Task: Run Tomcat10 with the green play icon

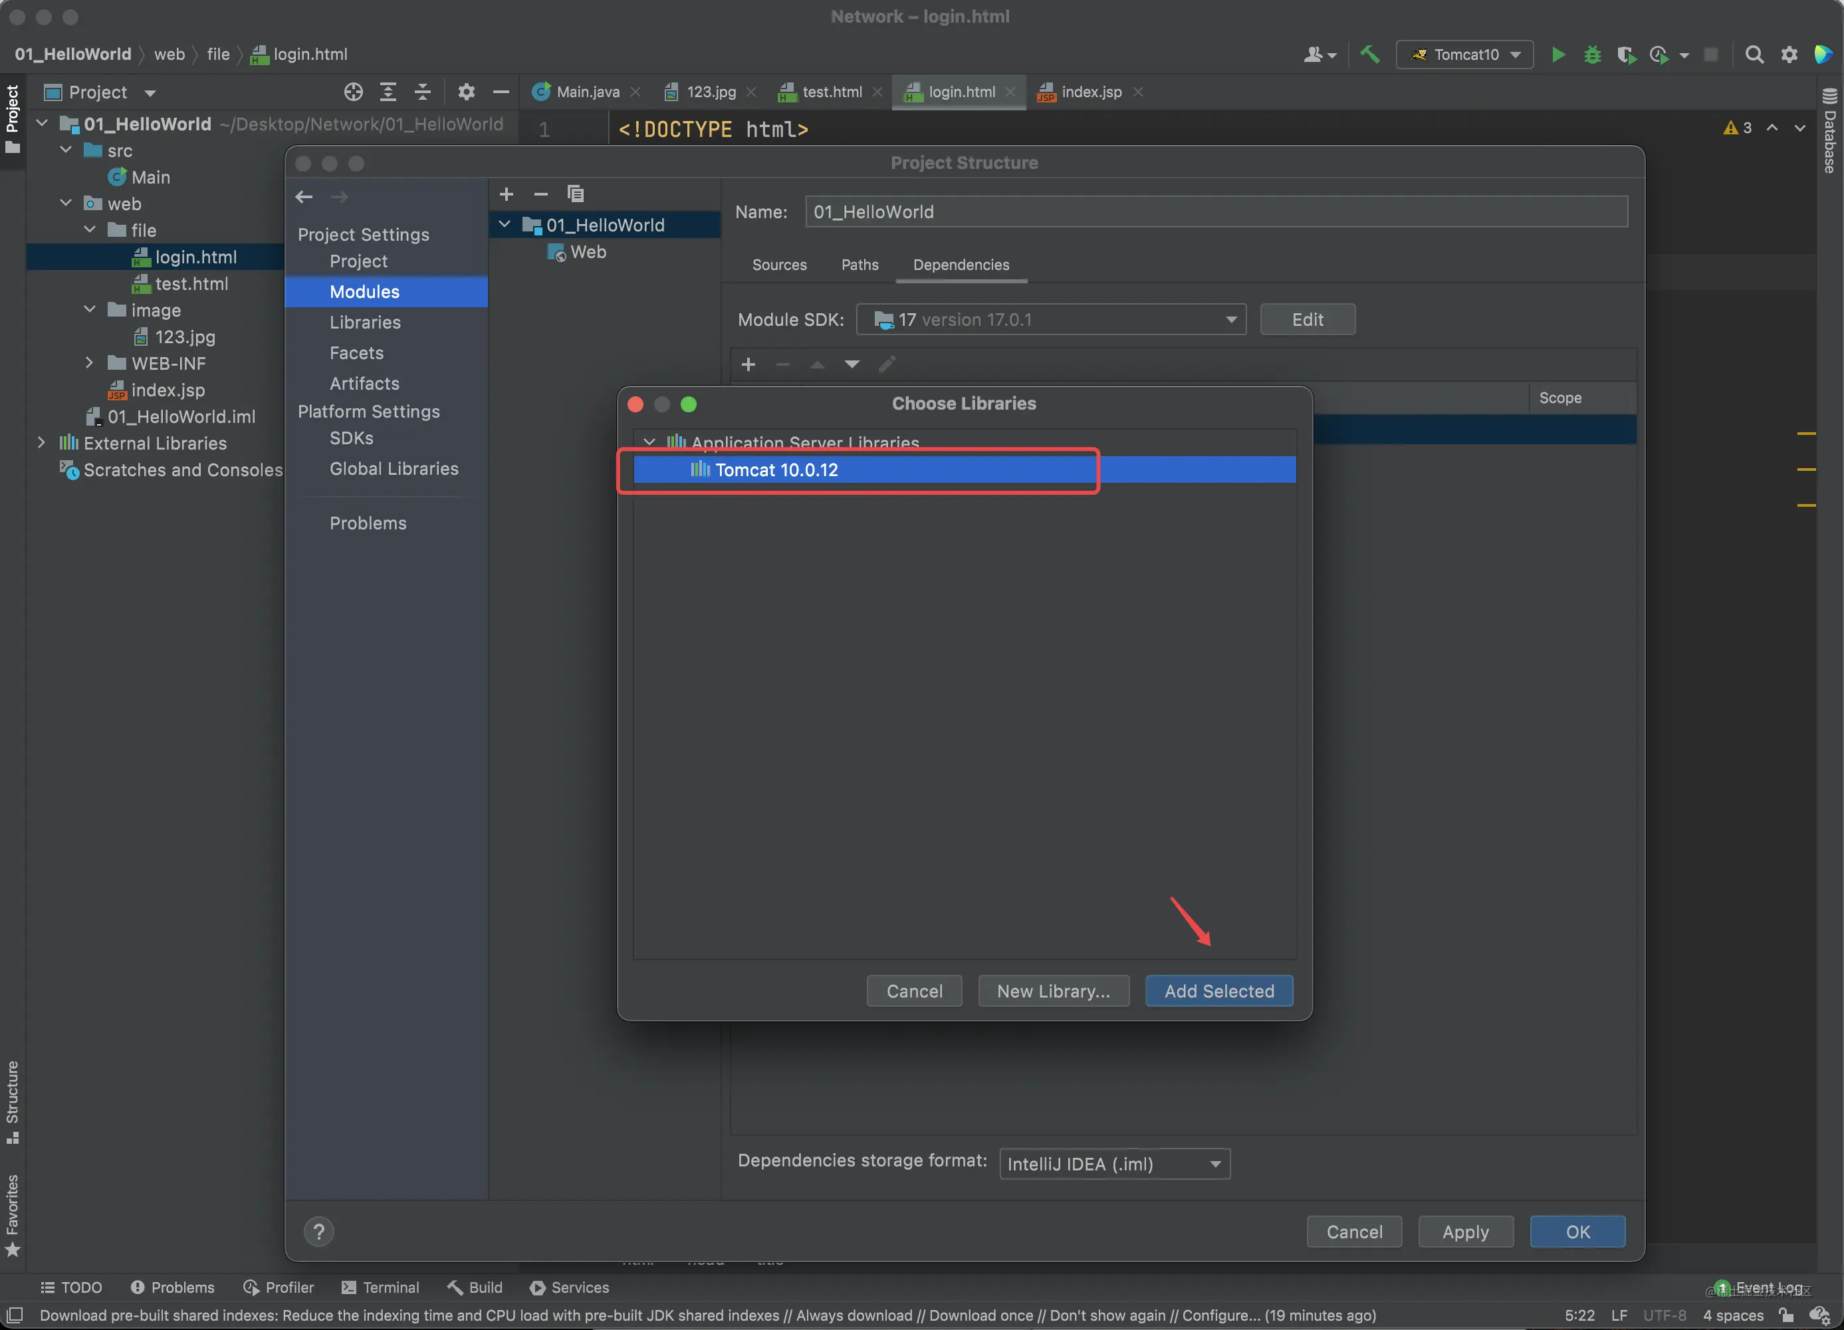Action: (x=1557, y=55)
